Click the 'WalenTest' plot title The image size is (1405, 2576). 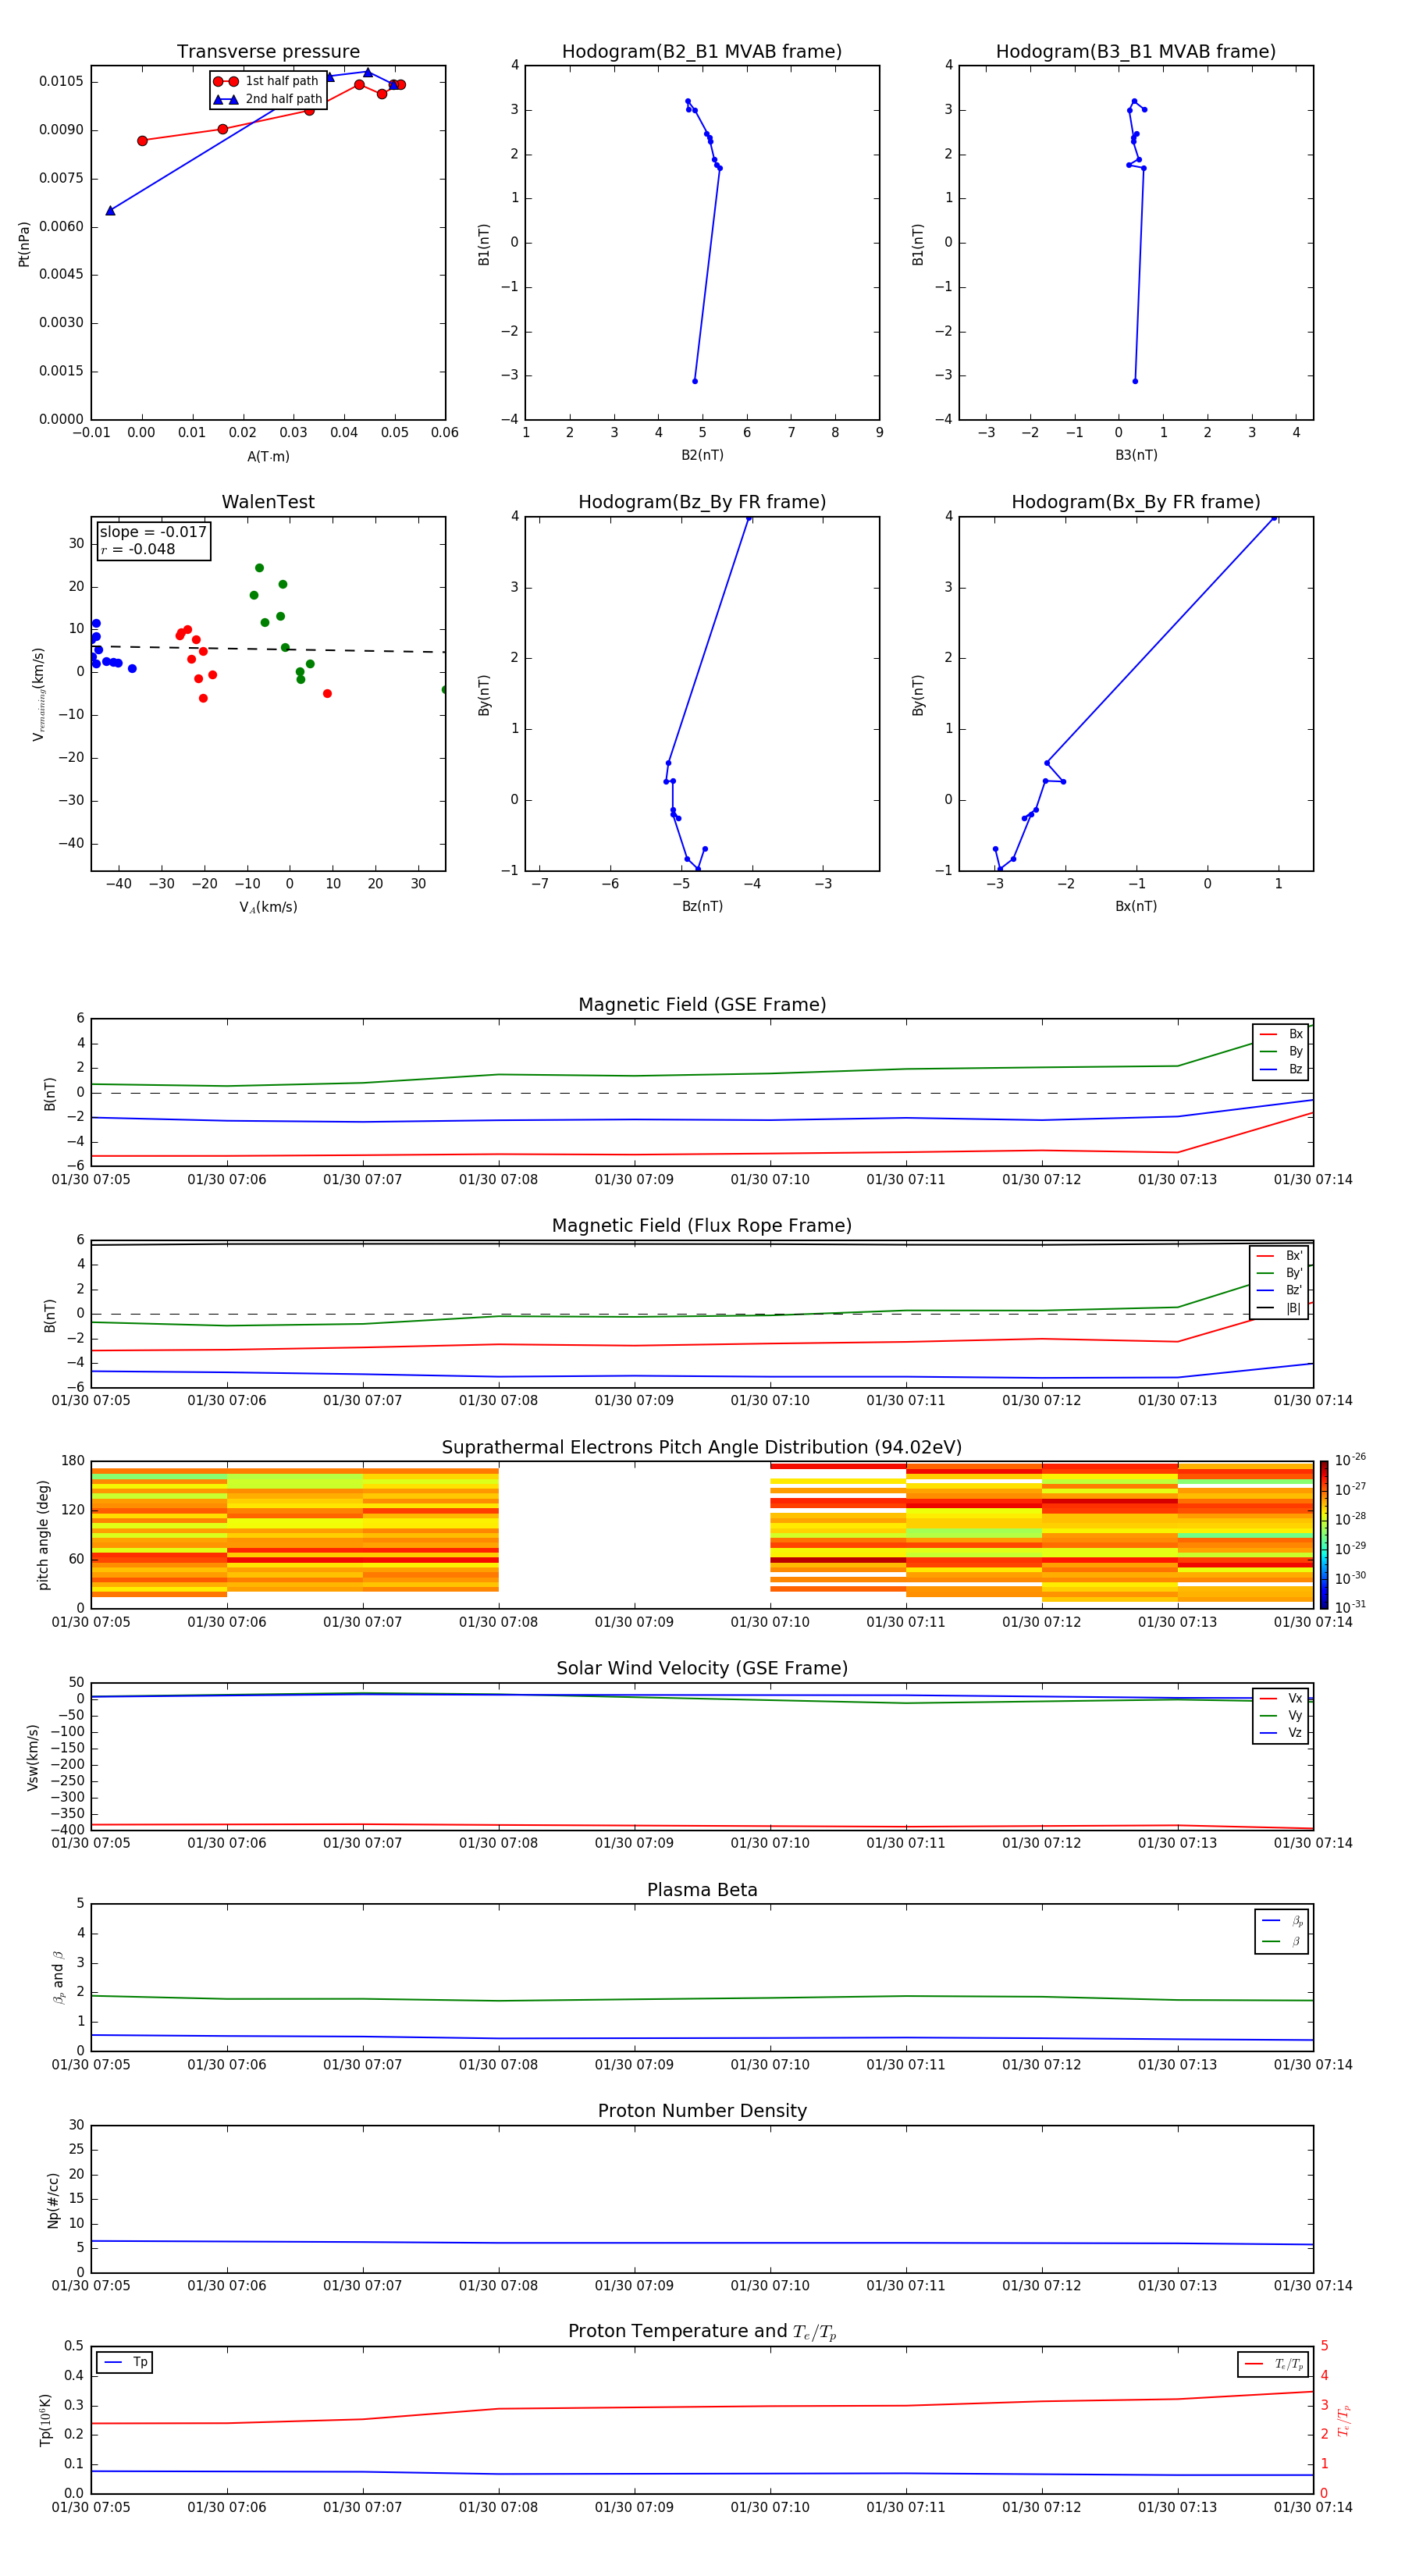coord(268,502)
